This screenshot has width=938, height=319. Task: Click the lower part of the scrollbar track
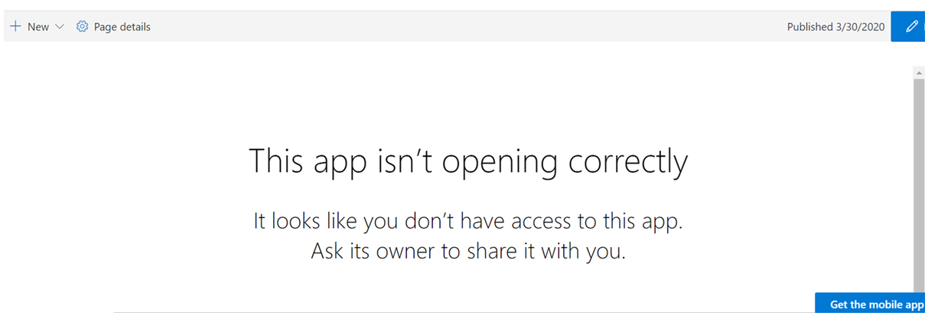coord(919,283)
